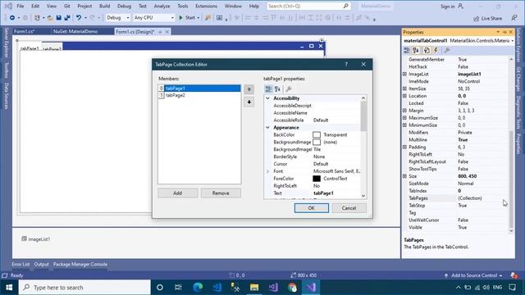Click the Add member button
525x295 pixels.
(177, 193)
